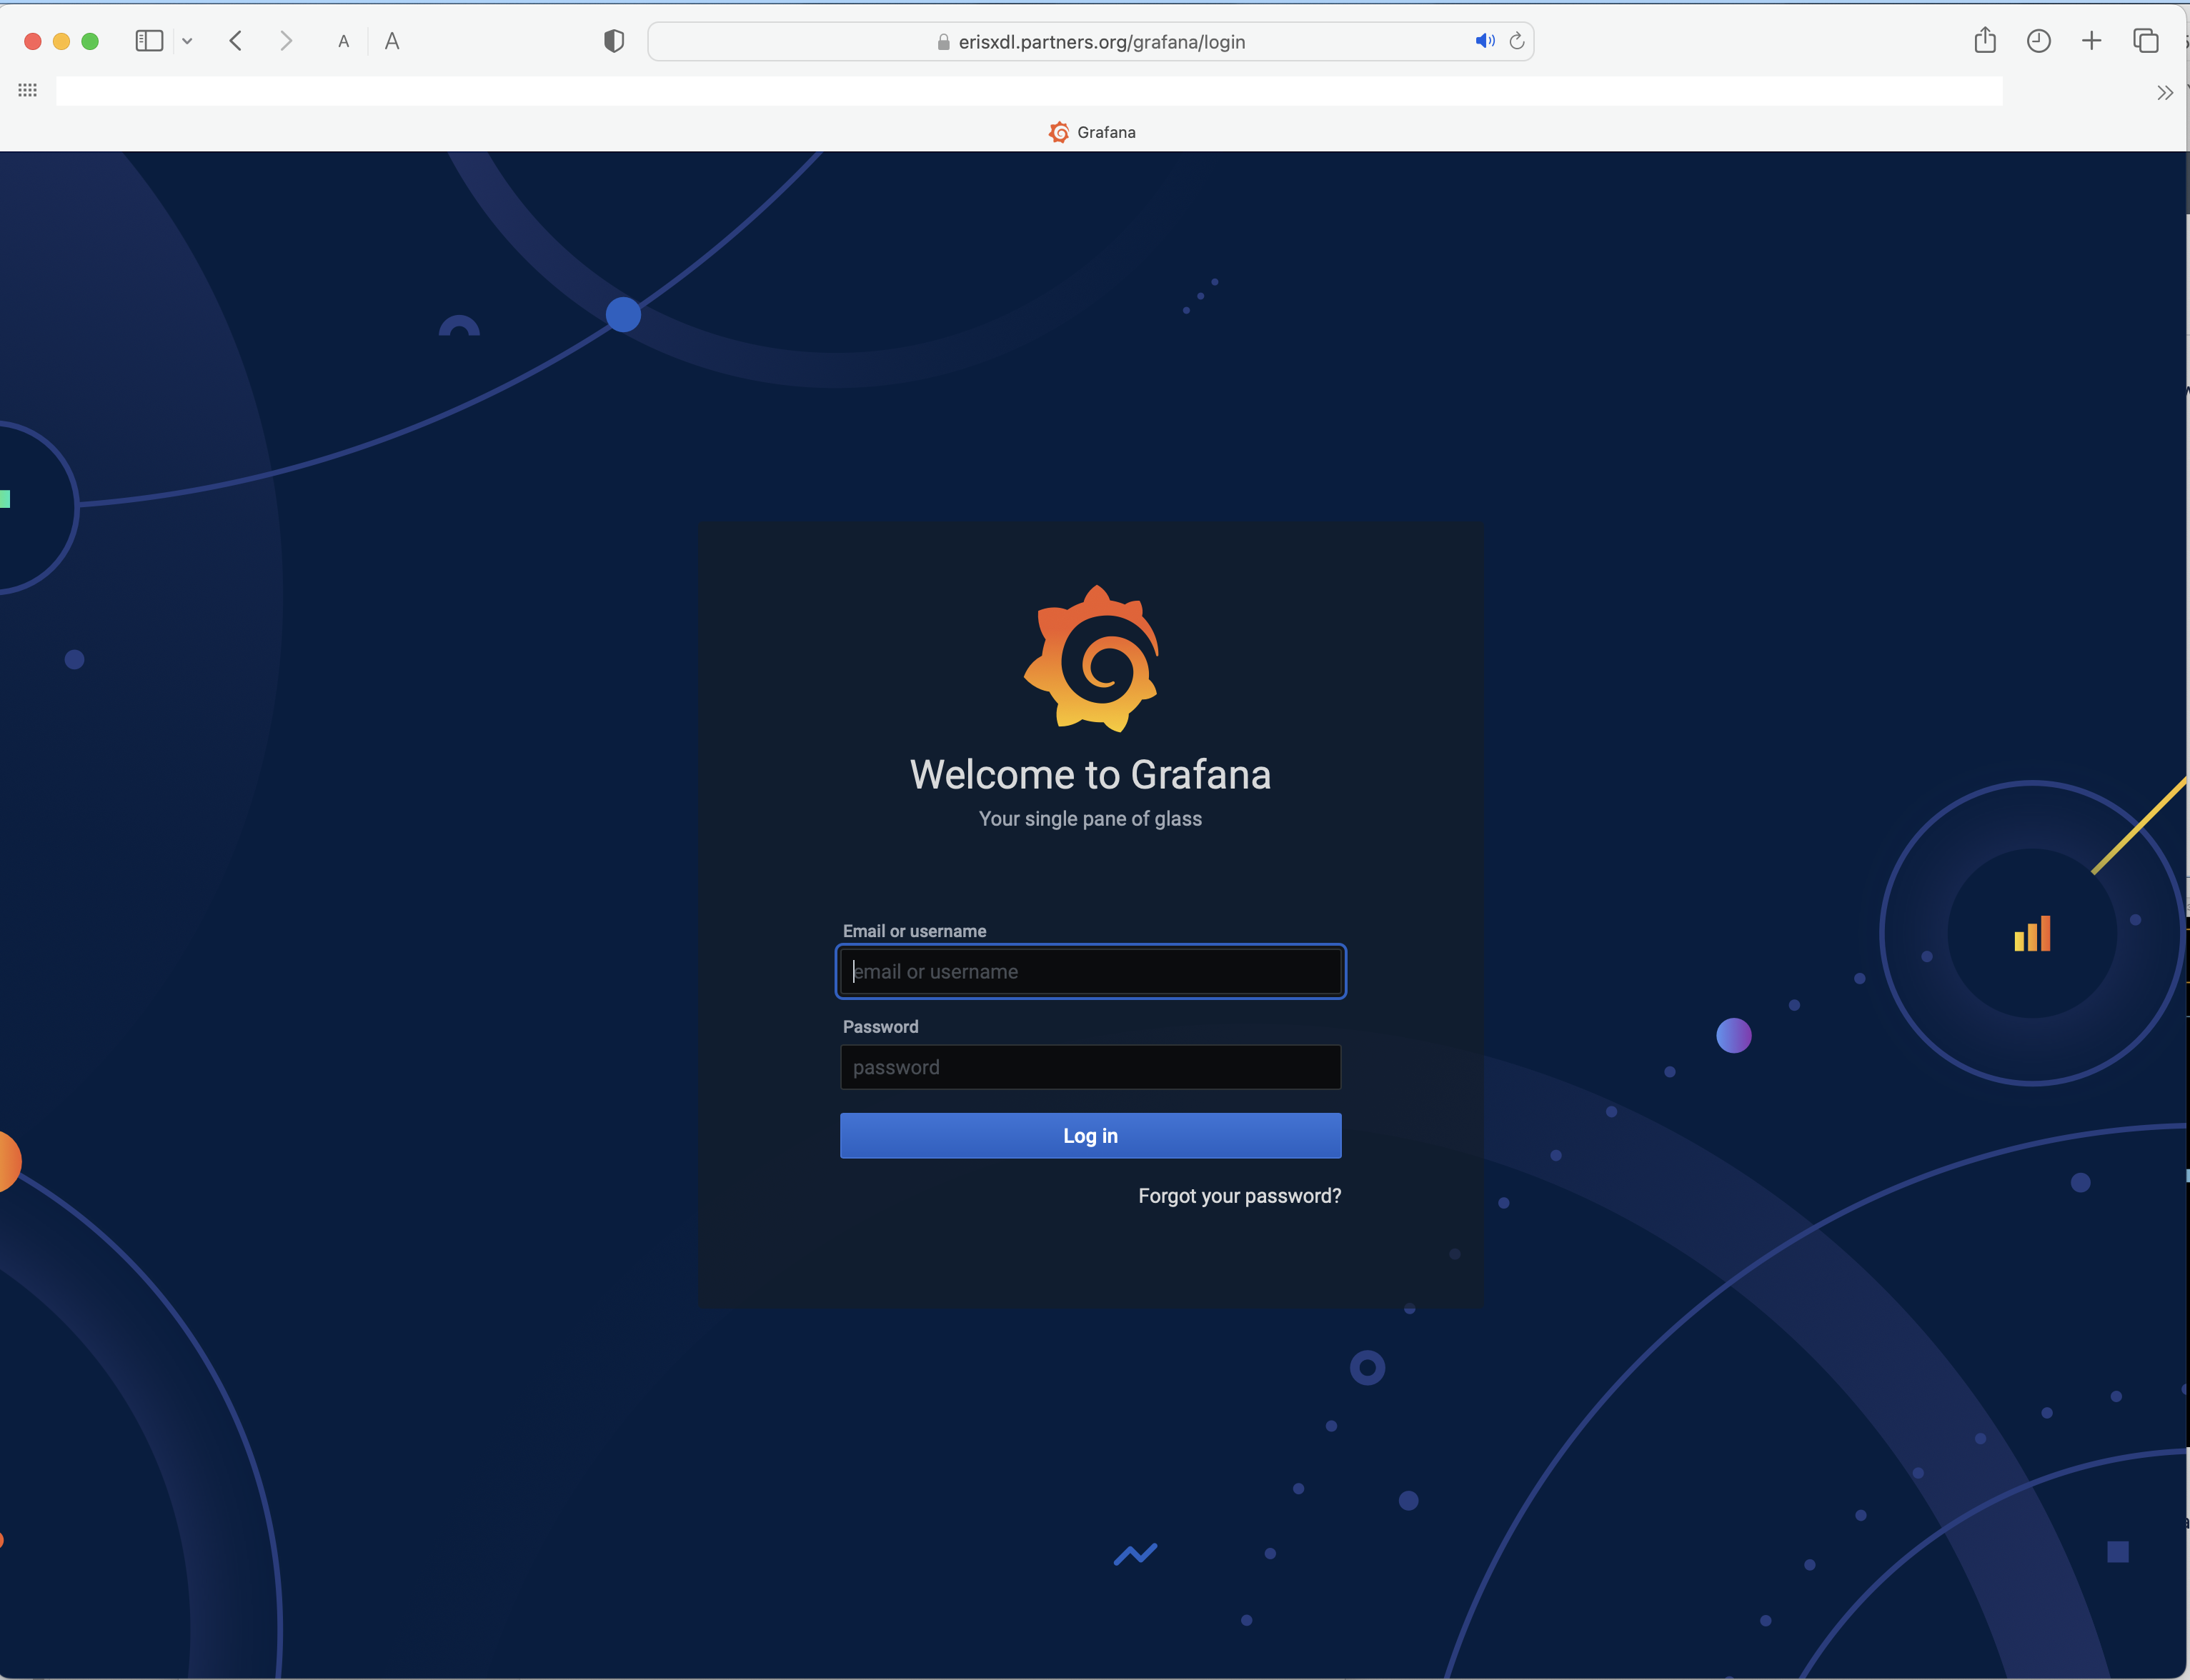This screenshot has height=1680, width=2190.
Task: Mute tab audio via the speaker icon
Action: [x=1485, y=41]
